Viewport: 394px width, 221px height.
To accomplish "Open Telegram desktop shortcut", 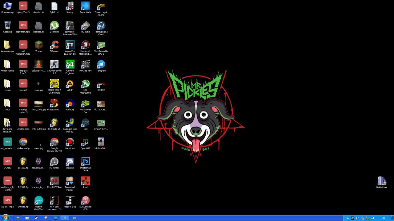I will click(x=101, y=66).
